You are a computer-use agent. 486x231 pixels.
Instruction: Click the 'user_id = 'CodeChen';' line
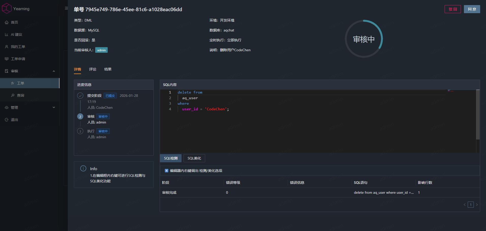click(205, 109)
